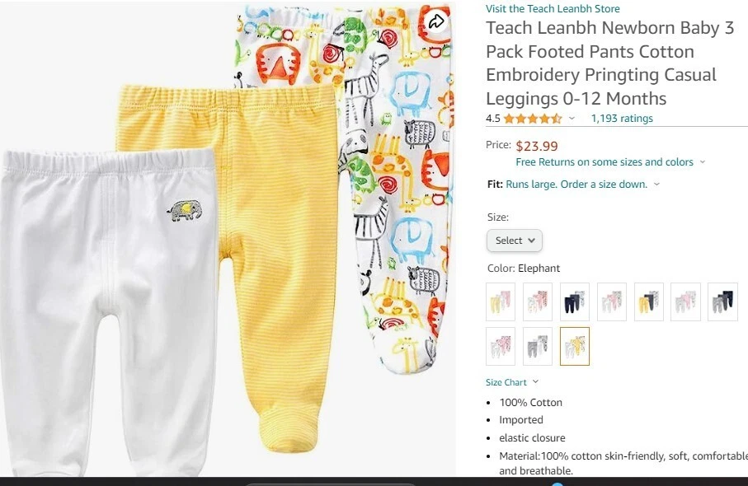
Task: Choose the second pink floral color swatch
Action: pos(538,301)
